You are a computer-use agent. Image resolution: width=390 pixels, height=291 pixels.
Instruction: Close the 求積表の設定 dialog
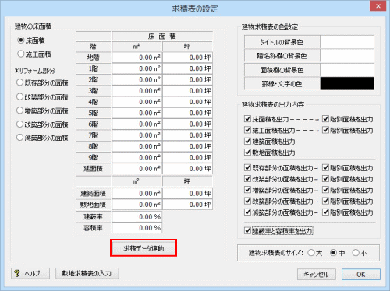378,6
